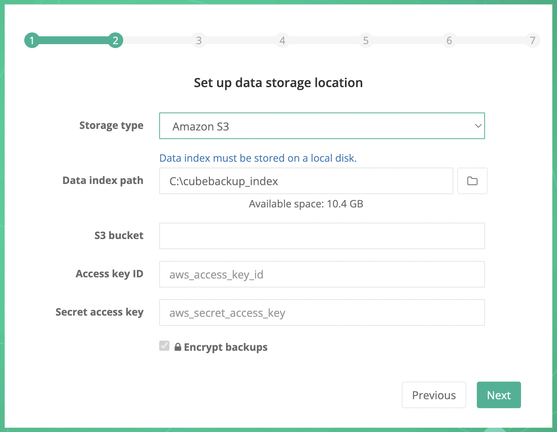557x432 pixels.
Task: Click step 6 circle in the progress indicator
Action: pos(449,40)
